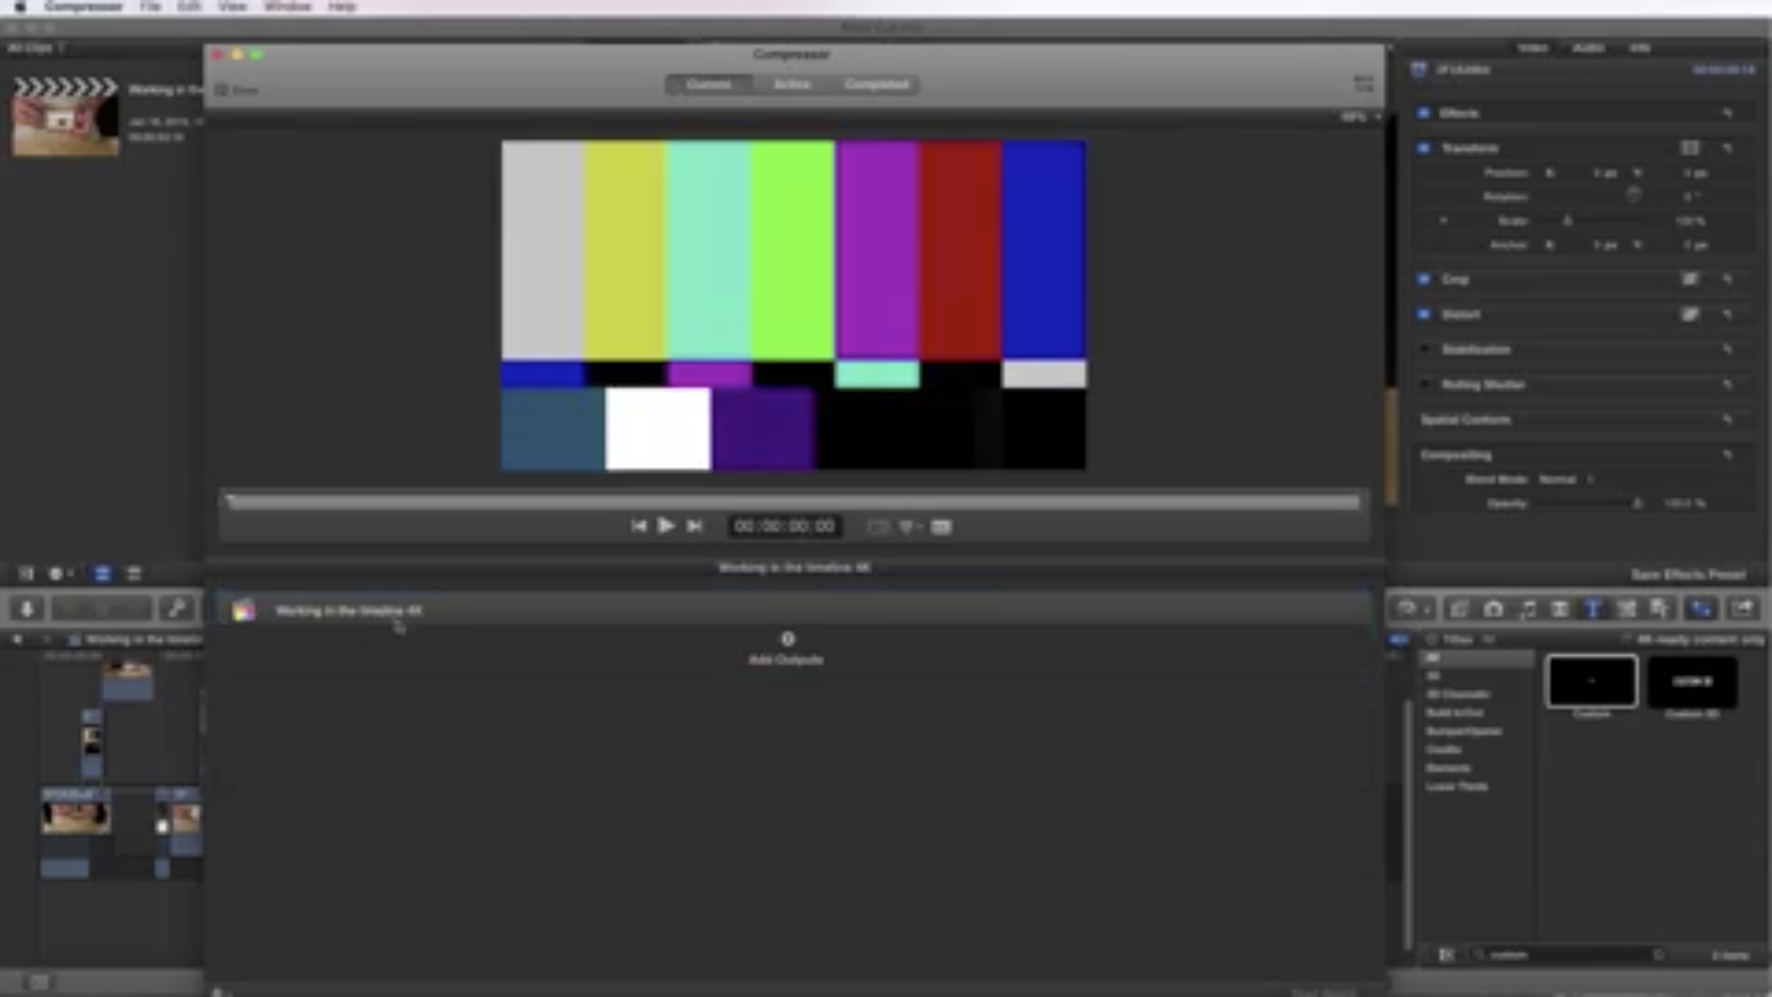Viewport: 1772px width, 997px height.
Task: Disable the Crop checkbox in inspector
Action: click(1423, 279)
